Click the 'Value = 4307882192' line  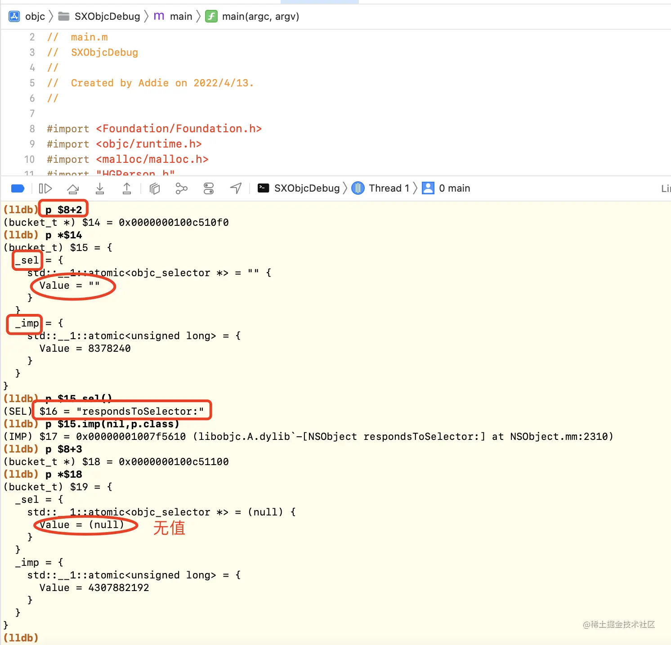94,588
